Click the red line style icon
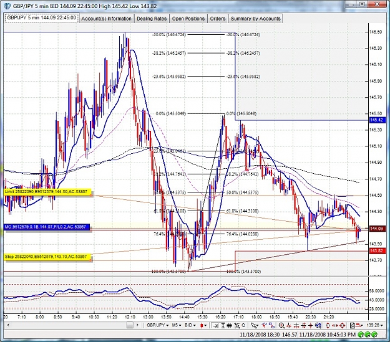Viewport: 390px width, 342px height. tap(358, 325)
